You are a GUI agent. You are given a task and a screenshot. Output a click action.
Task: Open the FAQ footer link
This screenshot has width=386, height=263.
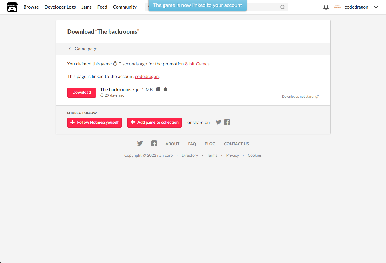pyautogui.click(x=192, y=144)
